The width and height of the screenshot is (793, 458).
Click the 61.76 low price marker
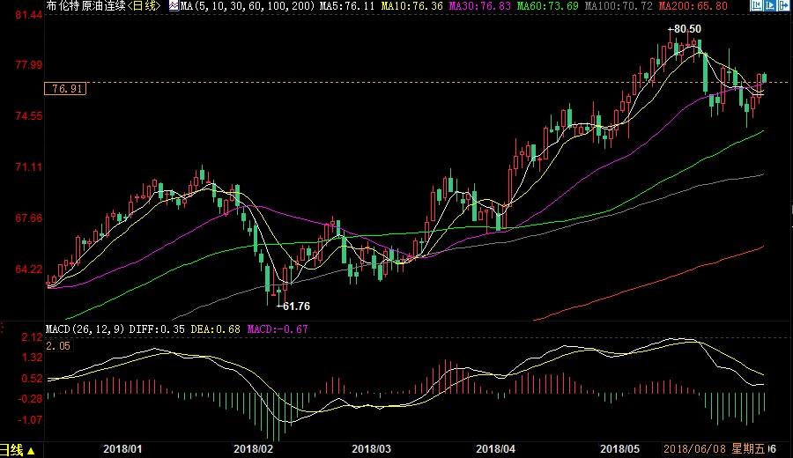(x=295, y=306)
